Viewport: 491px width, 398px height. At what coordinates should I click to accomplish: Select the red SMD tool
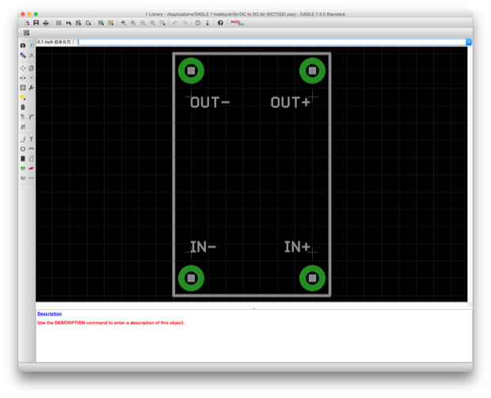[x=32, y=169]
